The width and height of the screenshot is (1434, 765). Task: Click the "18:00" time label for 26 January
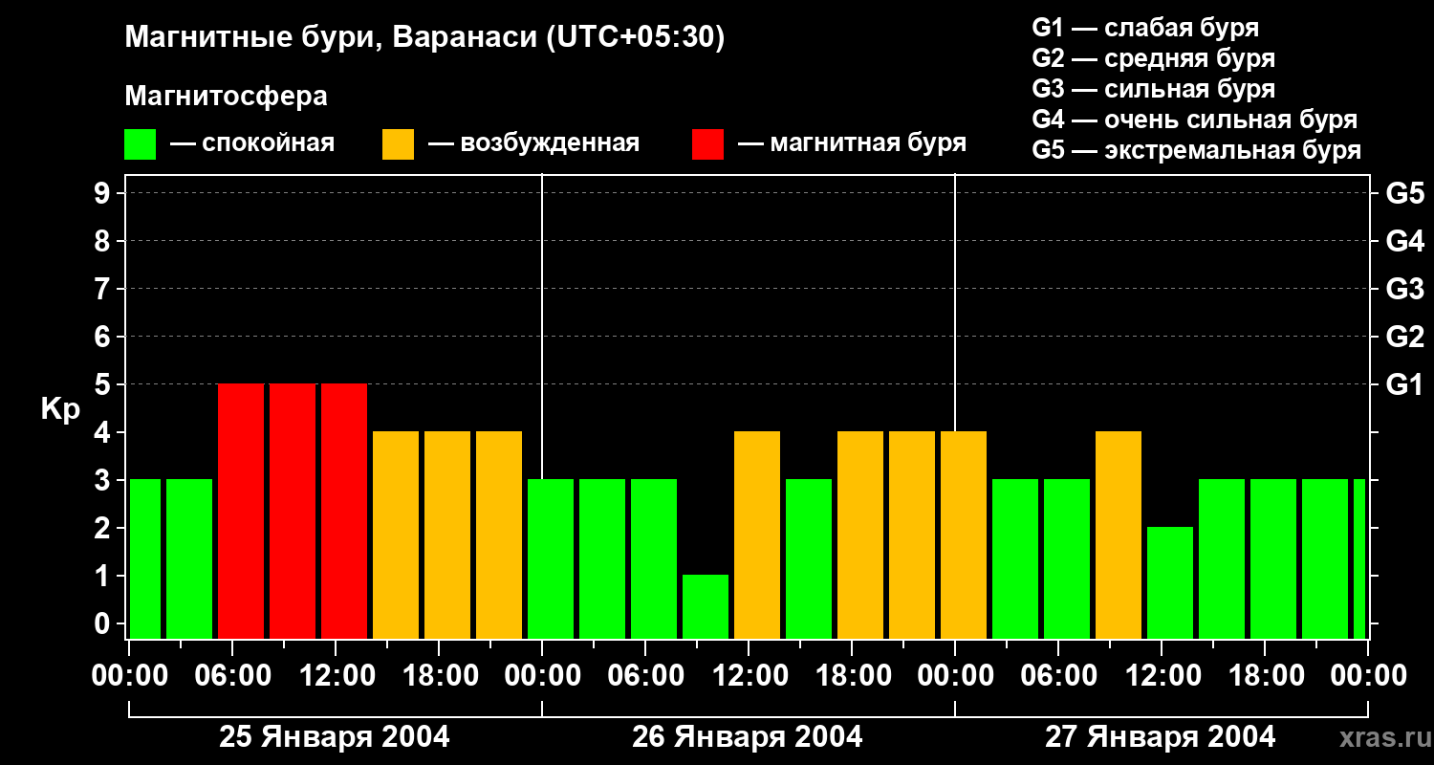click(x=852, y=676)
